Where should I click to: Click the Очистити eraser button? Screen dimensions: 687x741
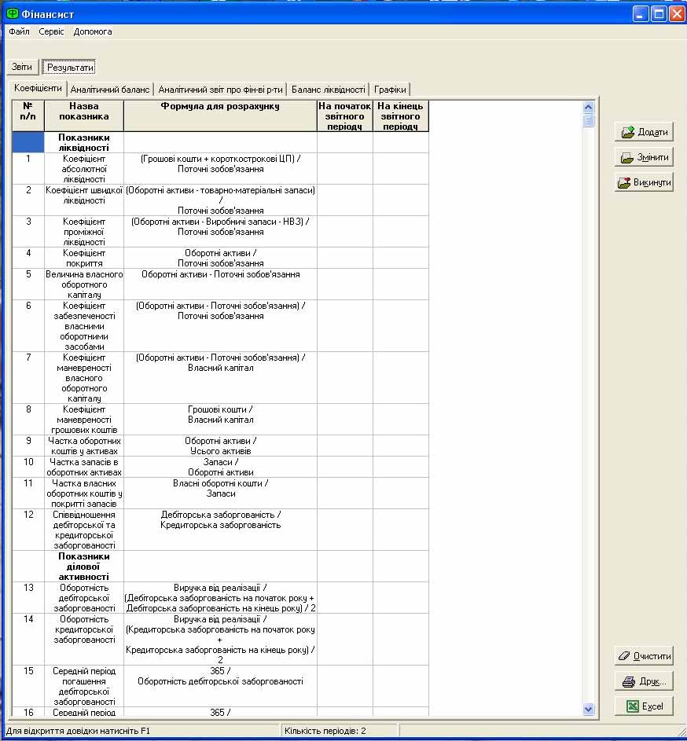[644, 655]
